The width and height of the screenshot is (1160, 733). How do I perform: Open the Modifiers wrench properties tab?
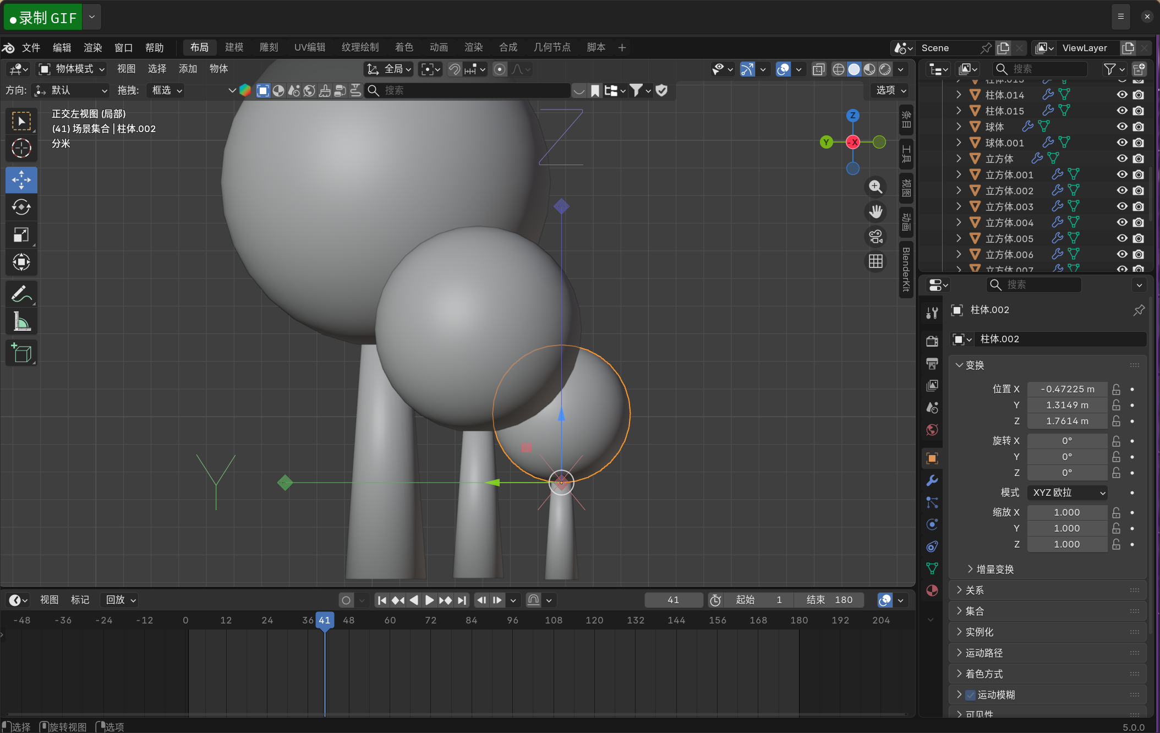tap(932, 480)
